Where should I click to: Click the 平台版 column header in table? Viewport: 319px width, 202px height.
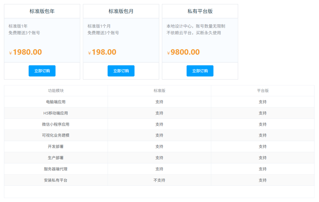pos(263,91)
